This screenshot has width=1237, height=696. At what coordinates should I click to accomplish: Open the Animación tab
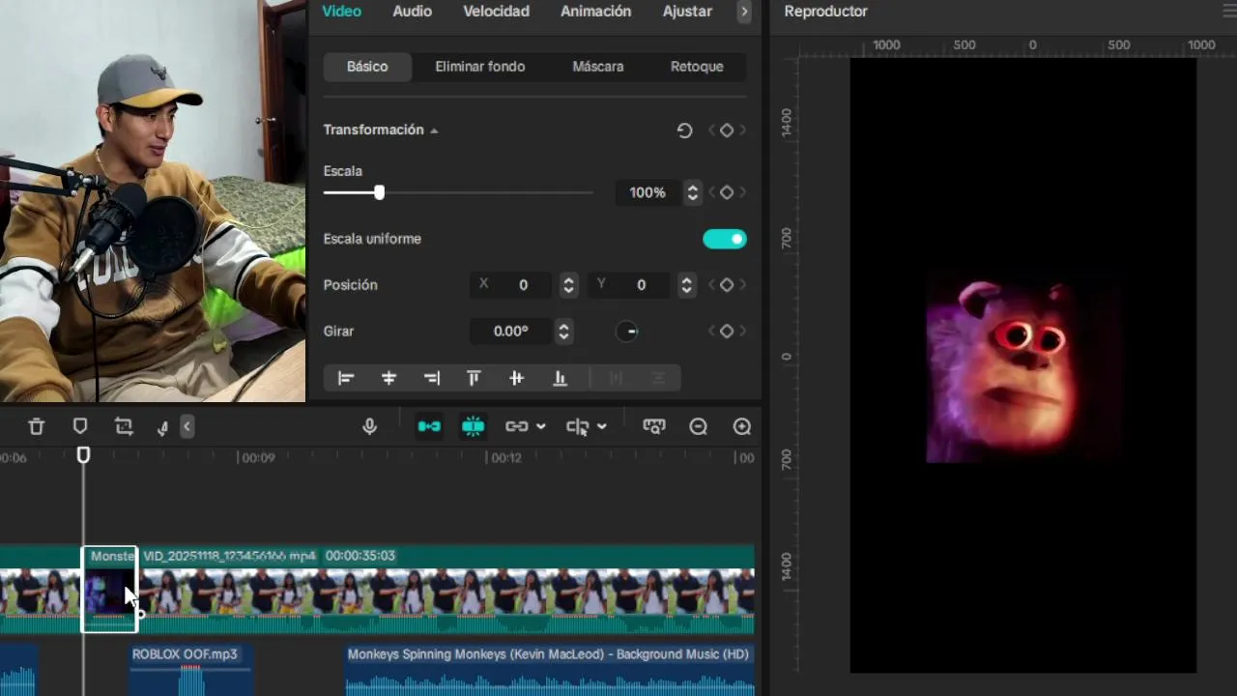tap(595, 12)
